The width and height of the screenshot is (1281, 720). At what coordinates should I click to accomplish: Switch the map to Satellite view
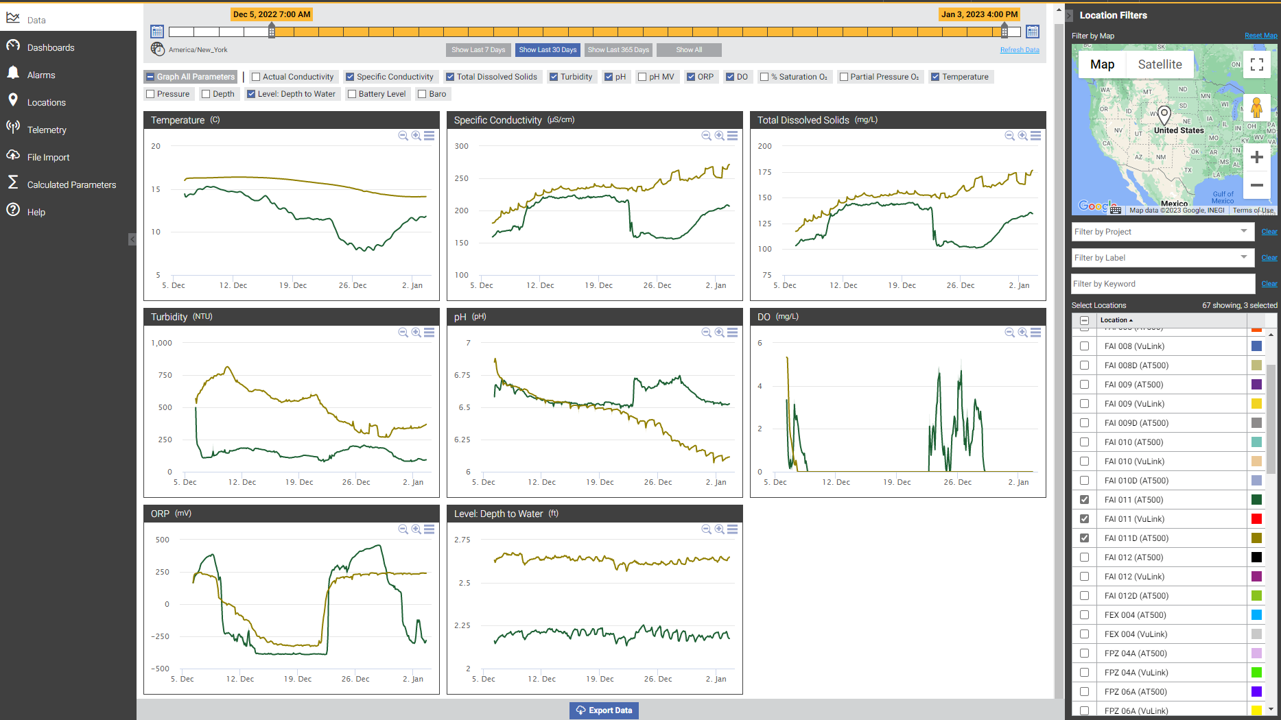1160,64
